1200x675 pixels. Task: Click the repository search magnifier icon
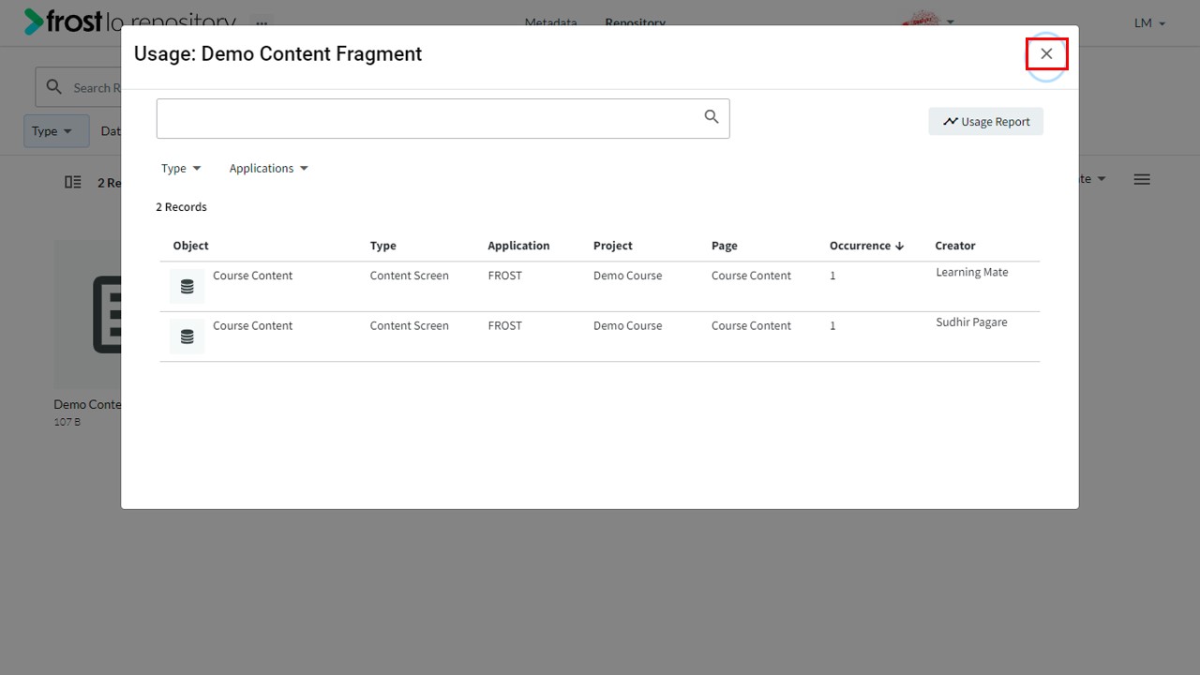click(54, 87)
